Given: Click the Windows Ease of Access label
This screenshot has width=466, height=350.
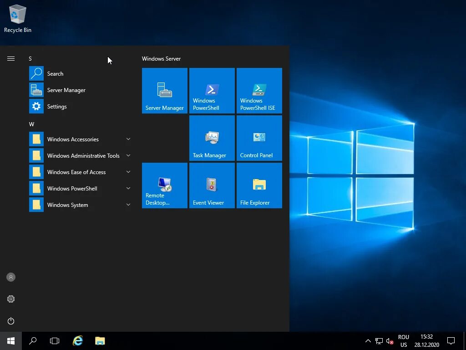Looking at the screenshot, I should [76, 172].
